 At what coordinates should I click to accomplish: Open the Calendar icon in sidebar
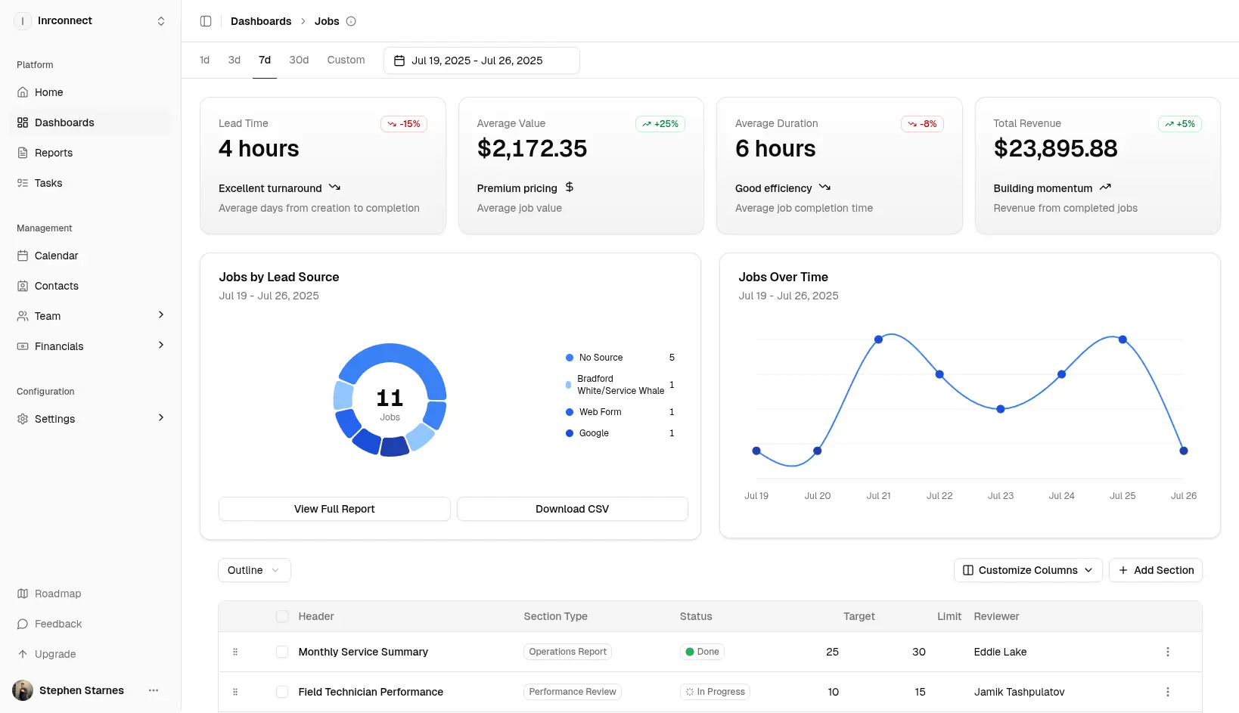(23, 256)
